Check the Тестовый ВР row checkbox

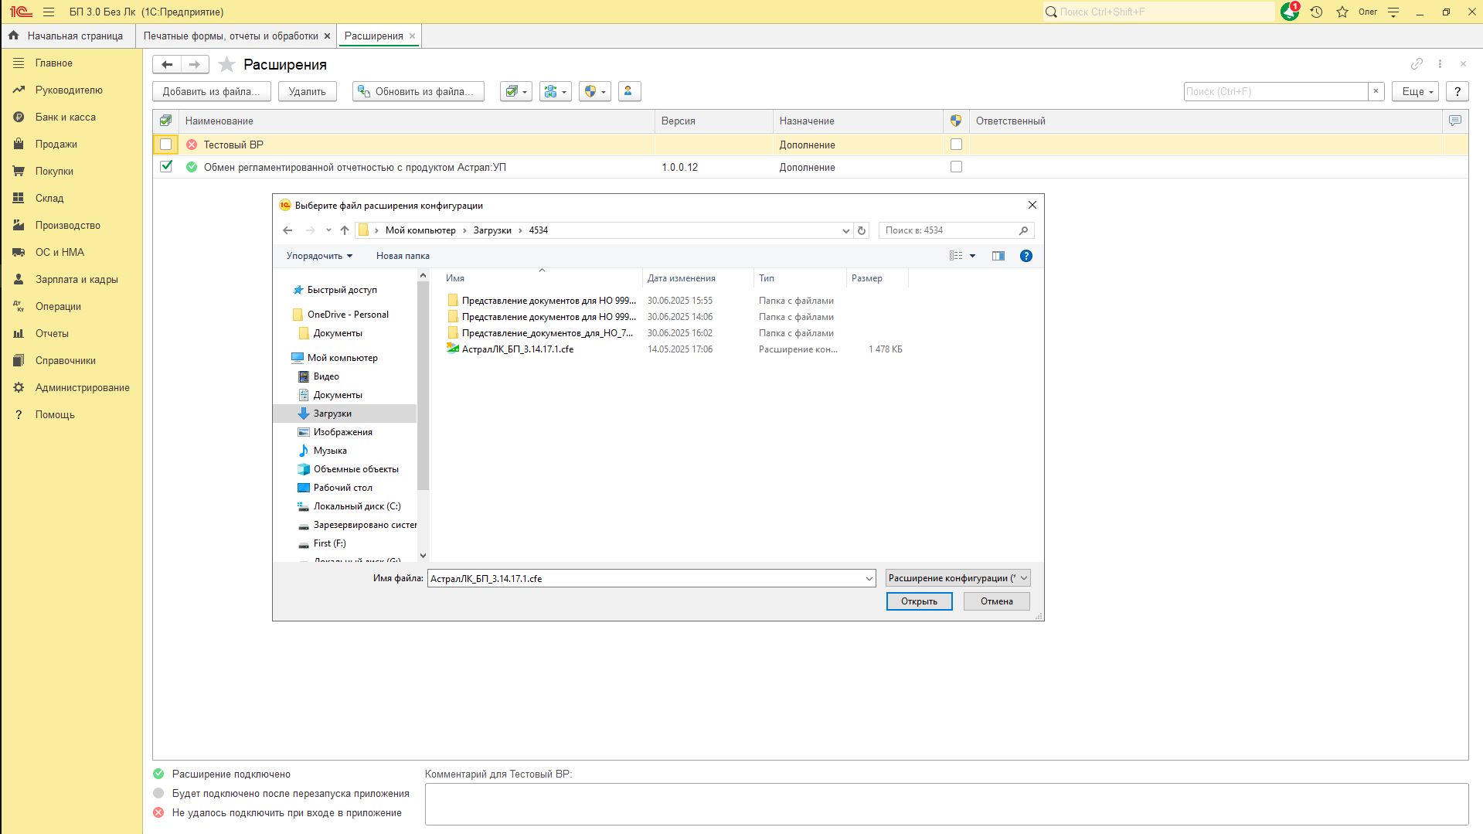pos(165,145)
